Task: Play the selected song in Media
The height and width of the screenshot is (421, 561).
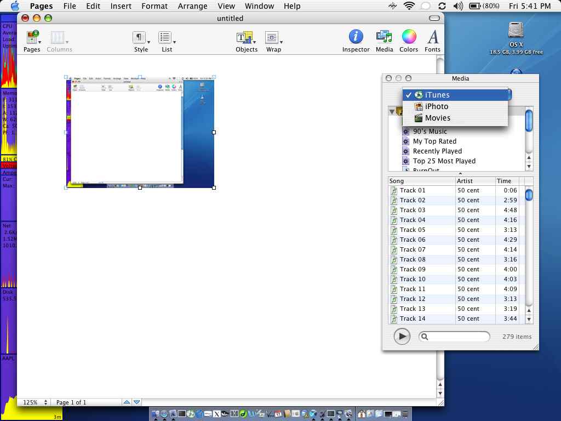Action: tap(402, 337)
